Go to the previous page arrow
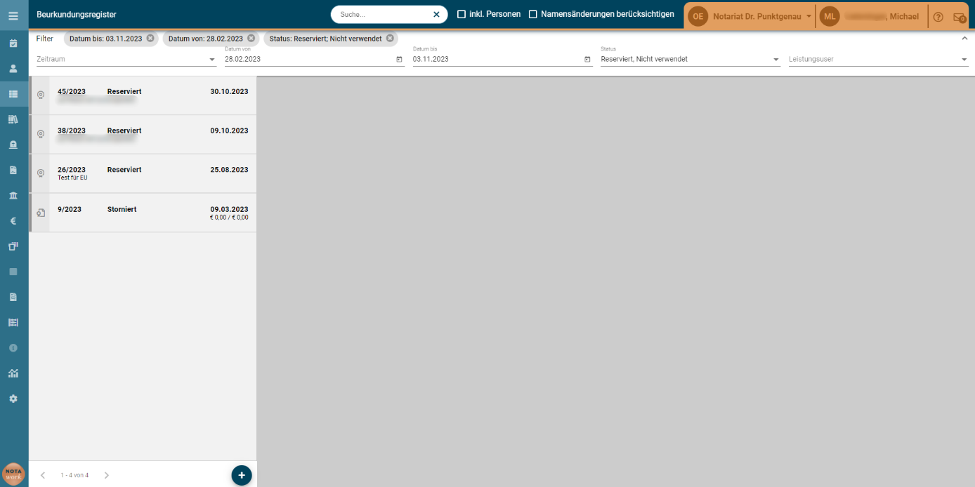The image size is (975, 487). click(x=43, y=475)
